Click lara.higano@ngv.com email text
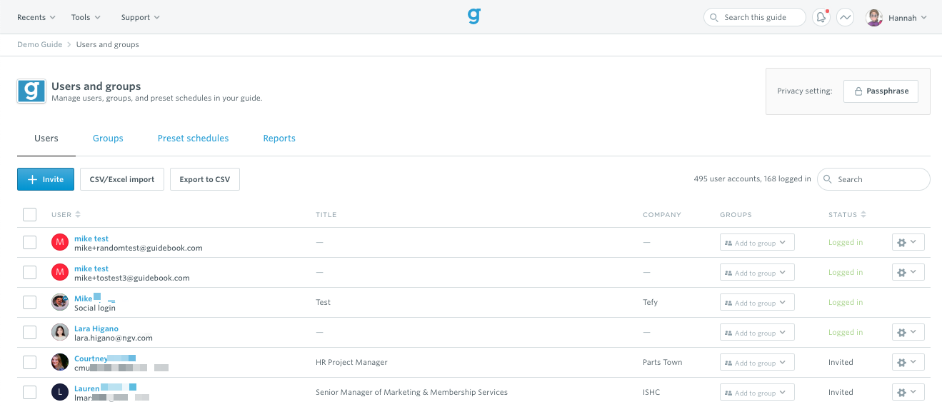The image size is (942, 407). 114,338
